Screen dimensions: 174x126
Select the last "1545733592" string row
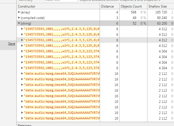coord(61,68)
